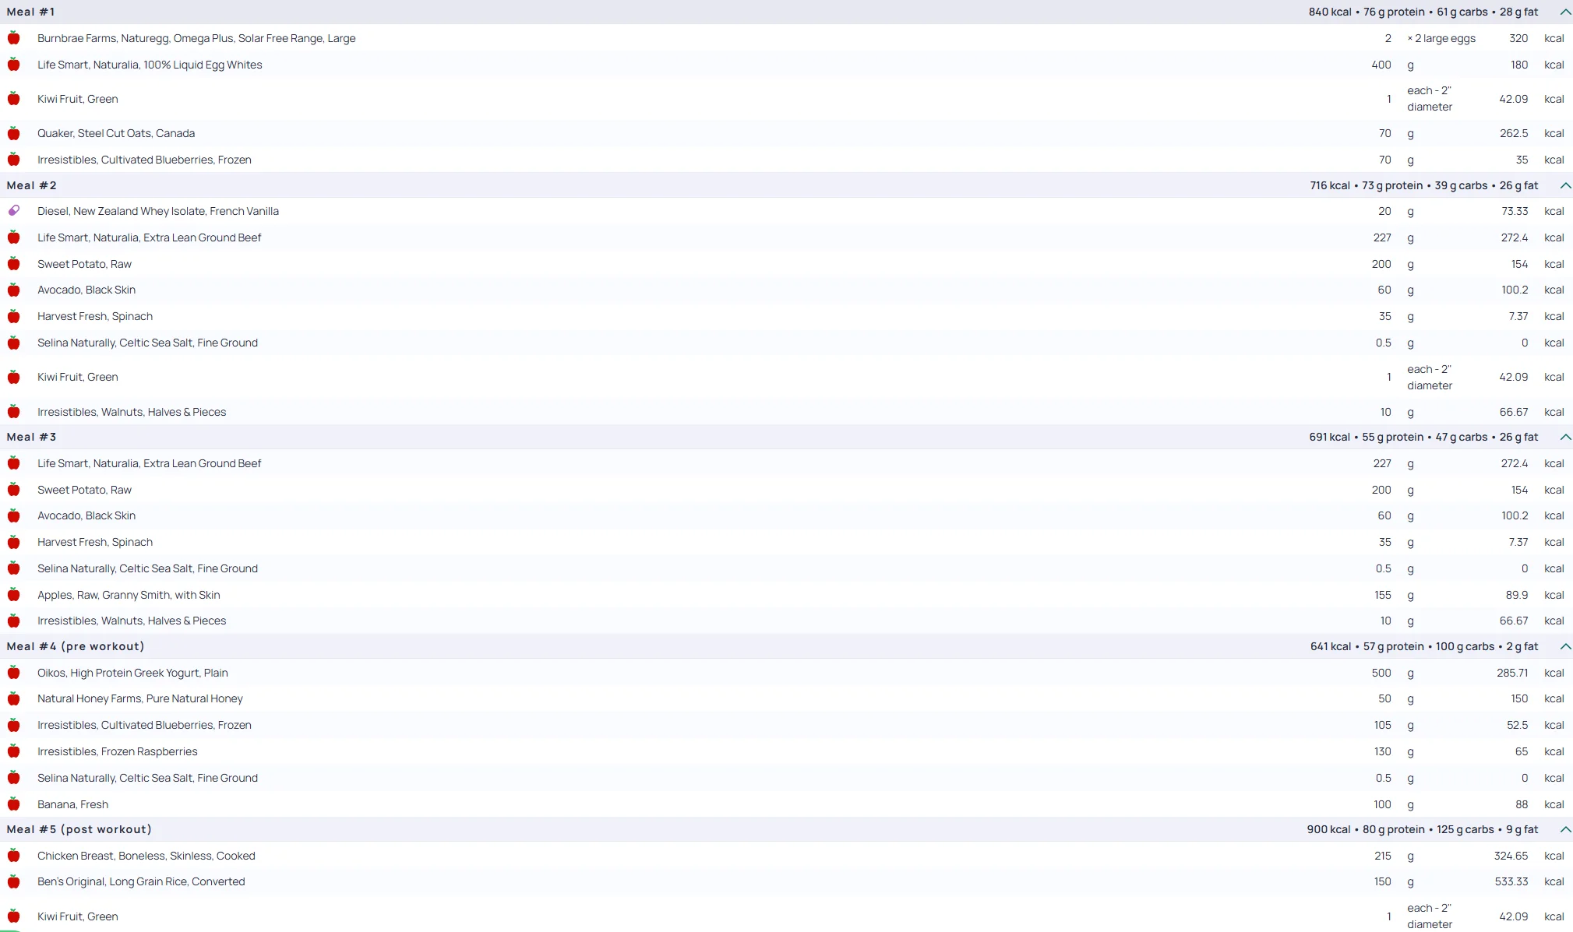Click the apple icon beside Meal #1 Blueberries
This screenshot has width=1573, height=932.
(x=14, y=160)
